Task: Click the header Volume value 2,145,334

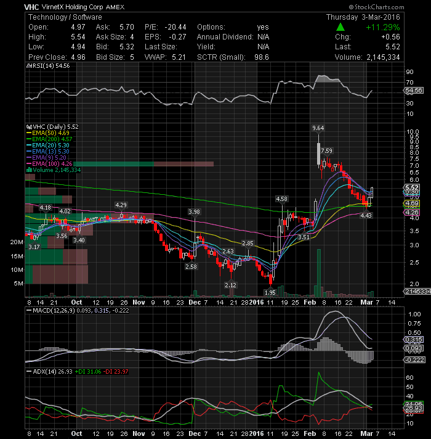Action: point(383,57)
